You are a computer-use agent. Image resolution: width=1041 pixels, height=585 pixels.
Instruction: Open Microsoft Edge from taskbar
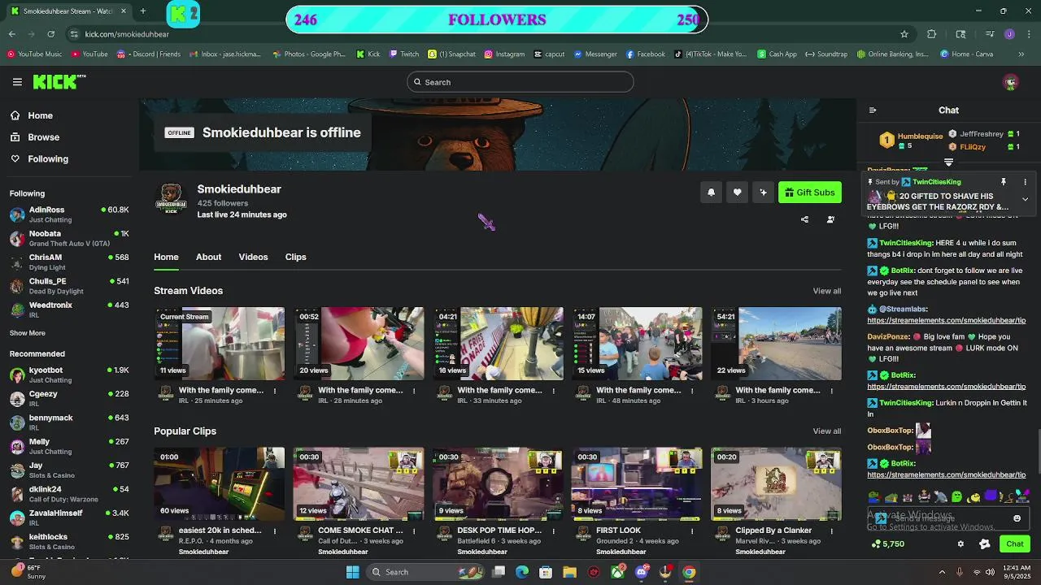[x=522, y=572]
